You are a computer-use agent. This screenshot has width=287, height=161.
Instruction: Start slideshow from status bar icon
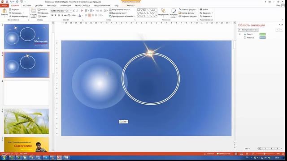tap(252, 154)
